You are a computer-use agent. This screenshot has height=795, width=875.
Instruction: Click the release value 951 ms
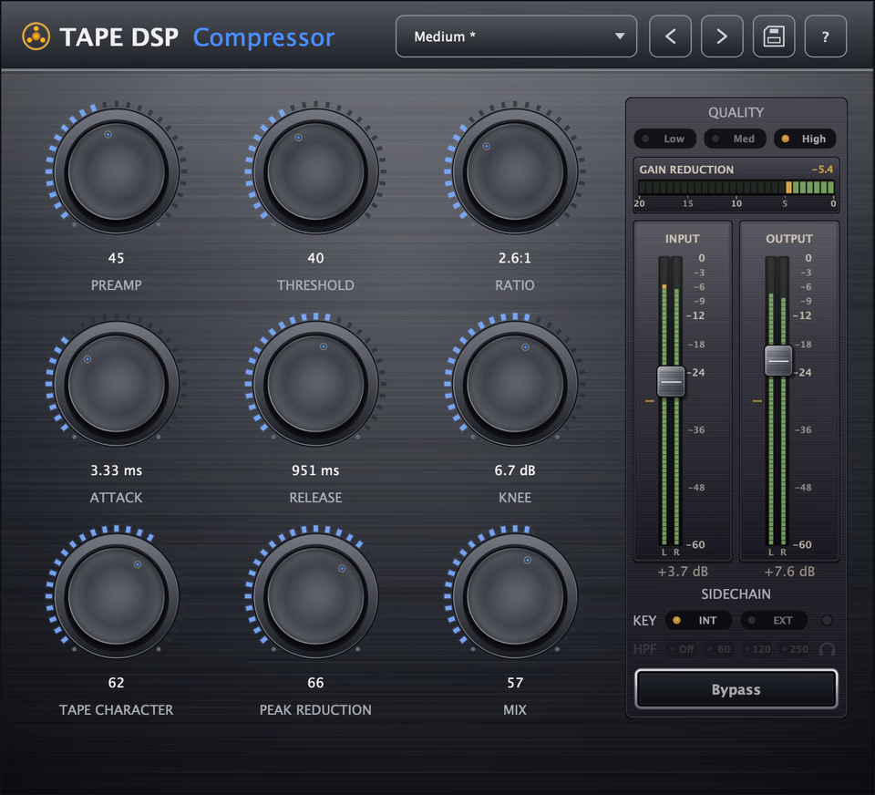315,470
